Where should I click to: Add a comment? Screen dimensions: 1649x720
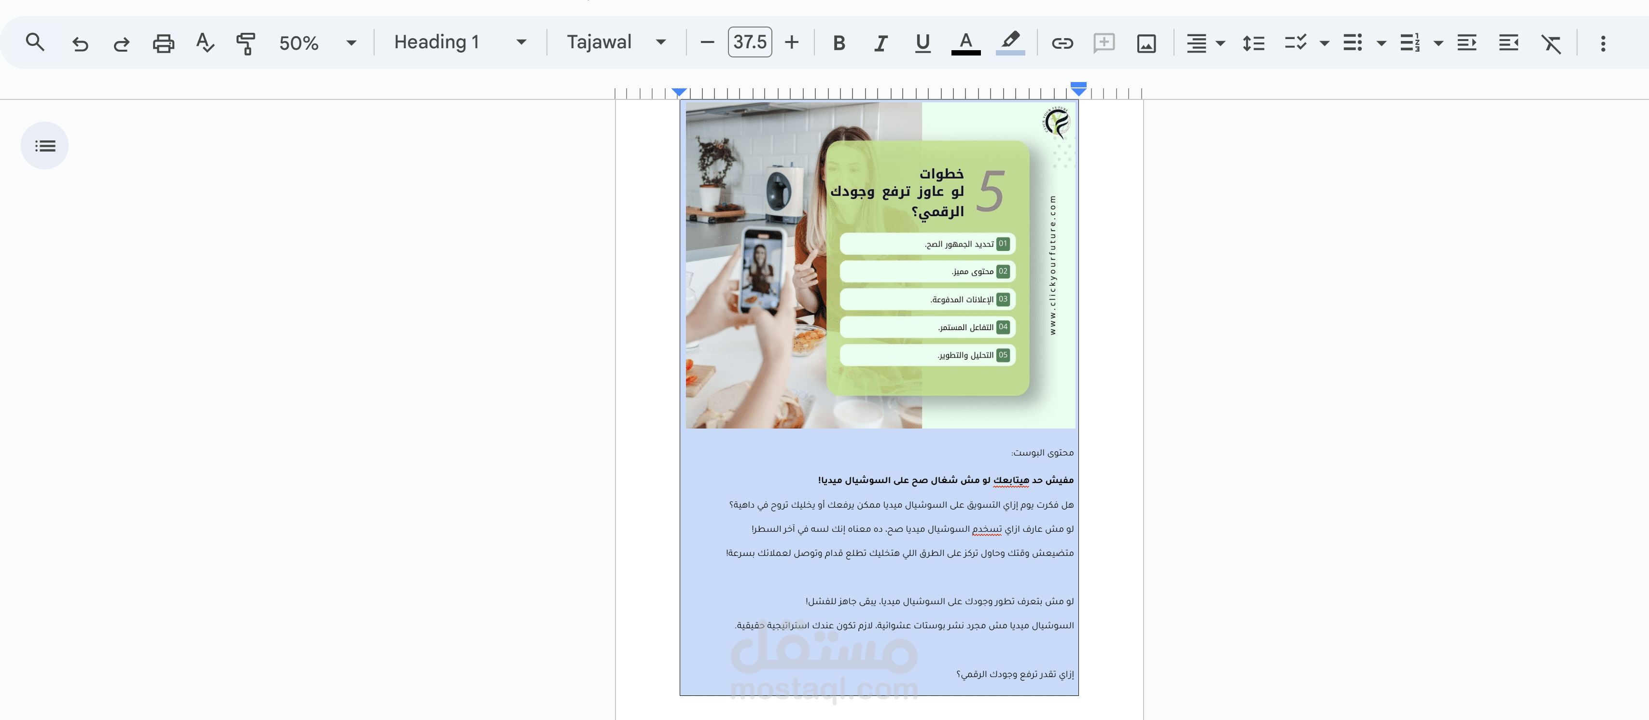coord(1104,43)
